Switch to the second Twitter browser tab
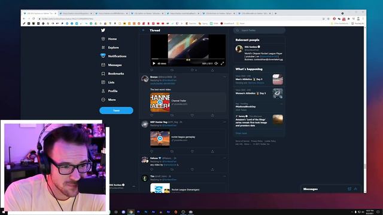383x215 pixels. click(76, 13)
